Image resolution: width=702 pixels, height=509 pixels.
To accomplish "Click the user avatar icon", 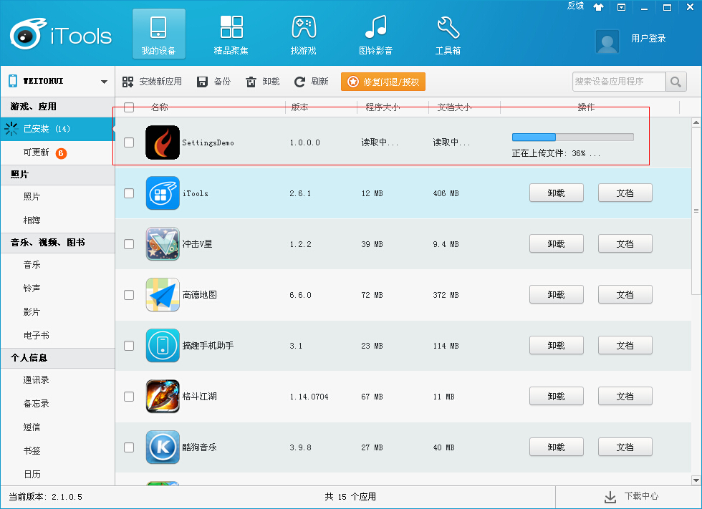I will click(x=607, y=42).
